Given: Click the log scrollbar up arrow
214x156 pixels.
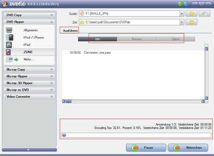Looking at the screenshot, I should tap(206, 49).
